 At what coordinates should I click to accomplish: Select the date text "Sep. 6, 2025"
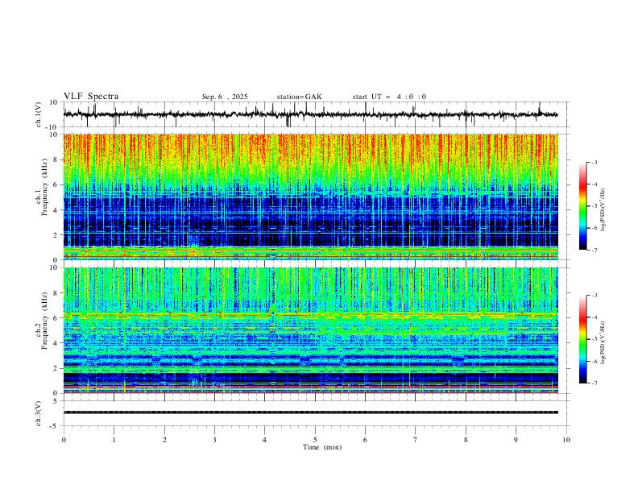[x=225, y=97]
